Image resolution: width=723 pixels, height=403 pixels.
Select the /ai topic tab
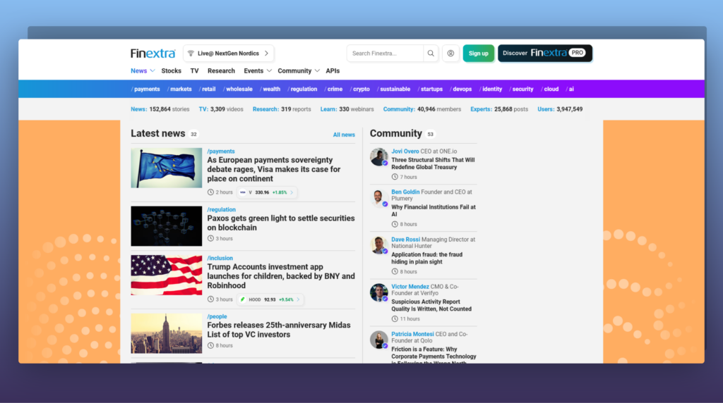pyautogui.click(x=570, y=89)
